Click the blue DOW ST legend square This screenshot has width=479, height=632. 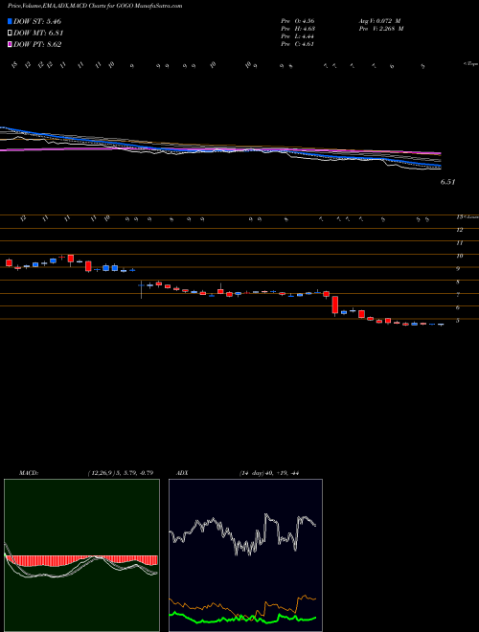(11, 21)
